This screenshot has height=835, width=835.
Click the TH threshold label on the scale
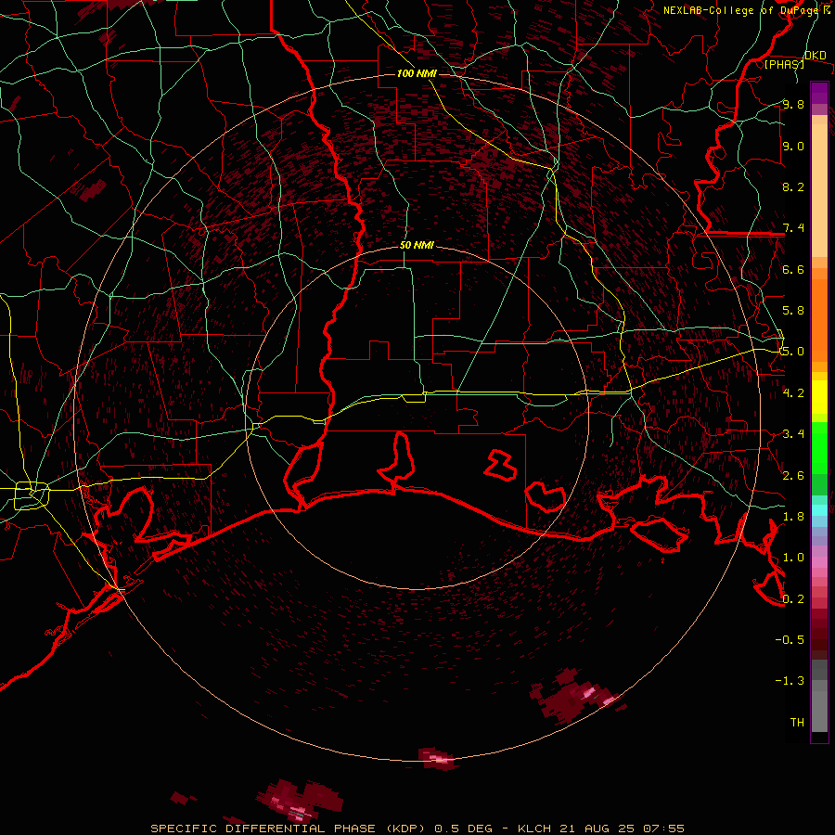click(x=797, y=723)
